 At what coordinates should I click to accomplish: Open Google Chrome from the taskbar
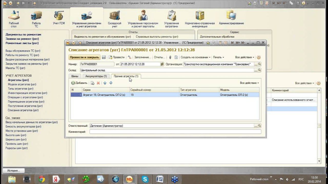[x=42, y=179]
